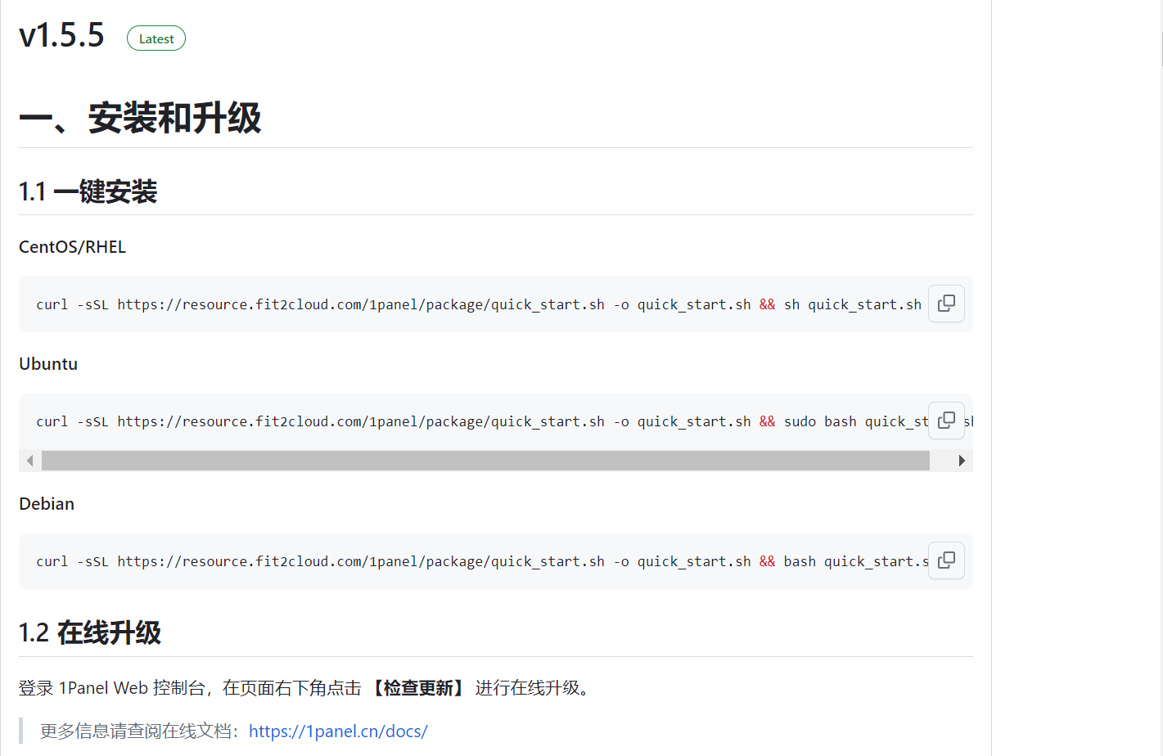The image size is (1163, 756).
Task: Click the Ubuntu code block's horizontal scrollbar thumb
Action: click(x=485, y=461)
